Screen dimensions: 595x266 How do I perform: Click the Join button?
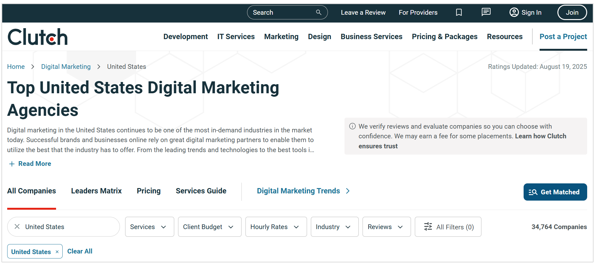pyautogui.click(x=572, y=13)
